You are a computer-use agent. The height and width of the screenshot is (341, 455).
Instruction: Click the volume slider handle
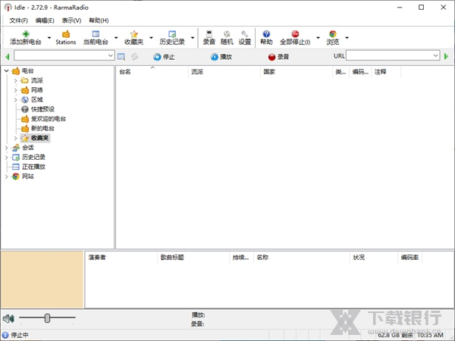[48, 318]
